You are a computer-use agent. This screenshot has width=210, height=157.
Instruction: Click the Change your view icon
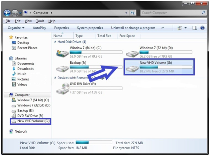pyautogui.click(x=180, y=28)
